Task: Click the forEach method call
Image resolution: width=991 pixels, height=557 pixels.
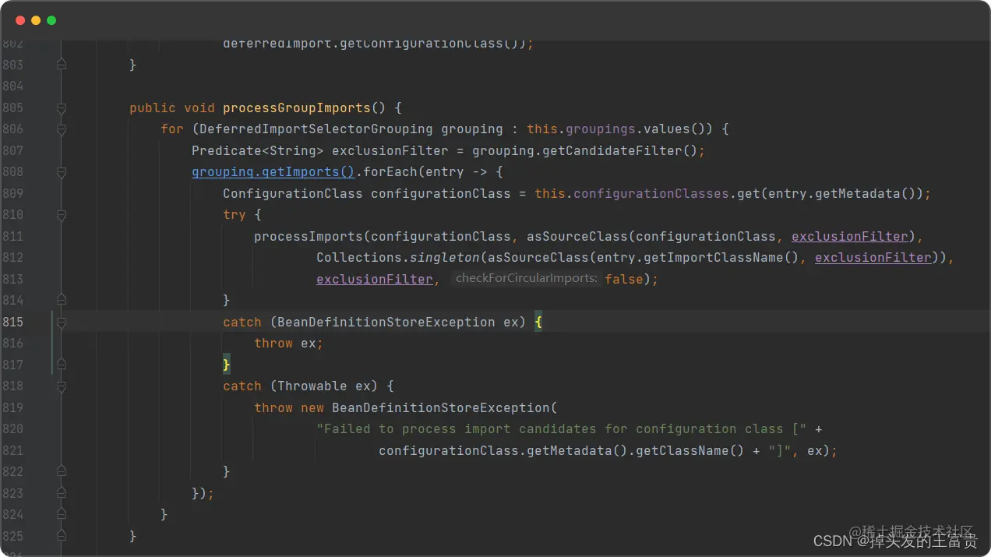Action: click(390, 172)
